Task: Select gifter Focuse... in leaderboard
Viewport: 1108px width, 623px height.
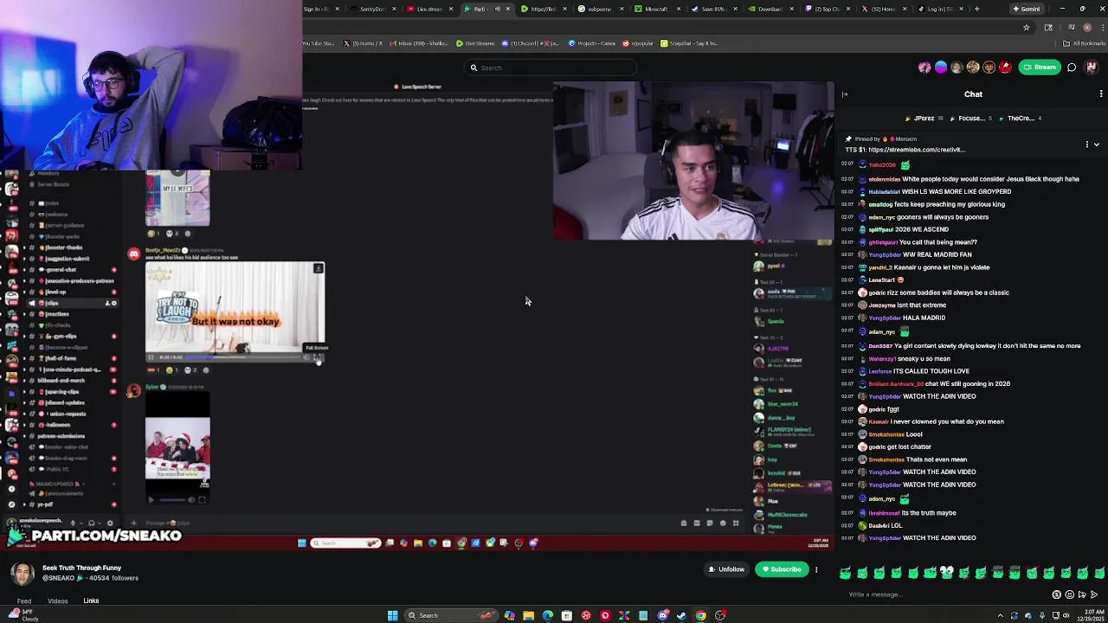Action: 971,119
